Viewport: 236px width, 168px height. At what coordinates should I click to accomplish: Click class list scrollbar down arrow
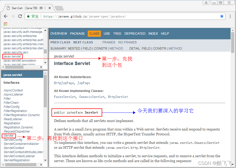click(x=45, y=160)
